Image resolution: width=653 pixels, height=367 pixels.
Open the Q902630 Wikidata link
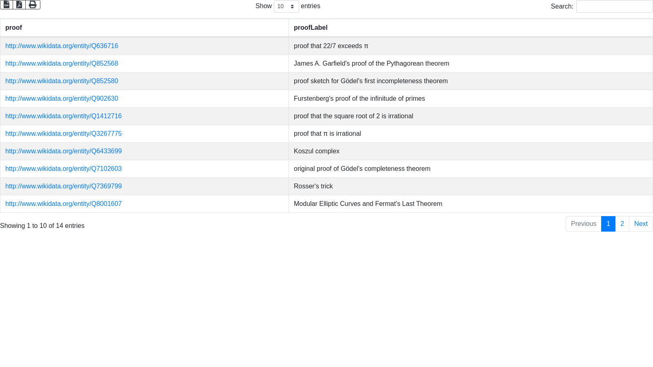coord(62,99)
